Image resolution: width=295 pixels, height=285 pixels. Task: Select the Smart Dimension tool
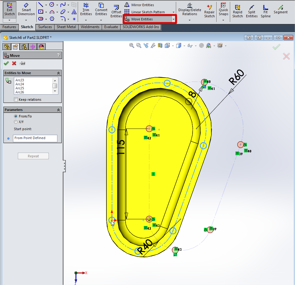point(26,9)
